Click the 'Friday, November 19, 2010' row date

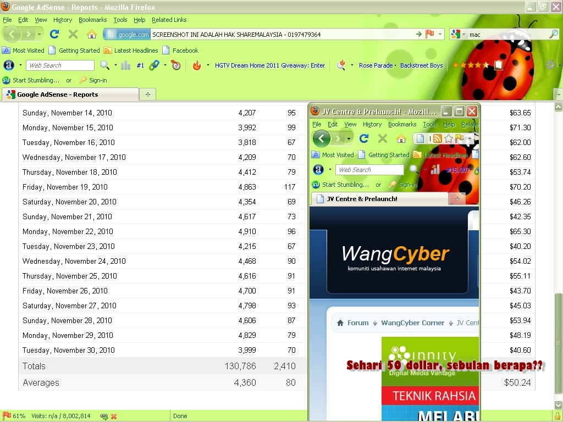65,187
